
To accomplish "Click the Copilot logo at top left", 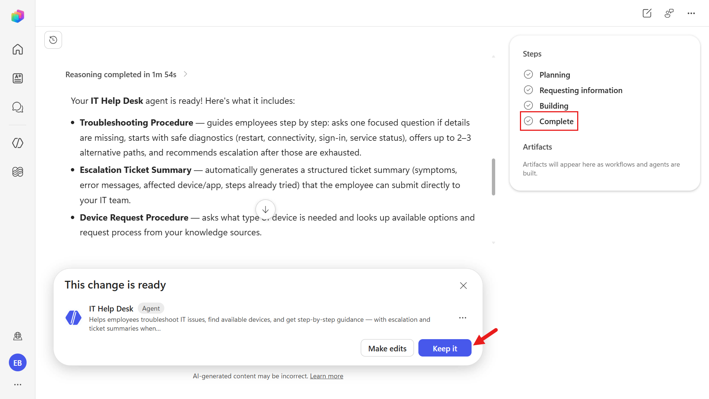I will [x=18, y=16].
